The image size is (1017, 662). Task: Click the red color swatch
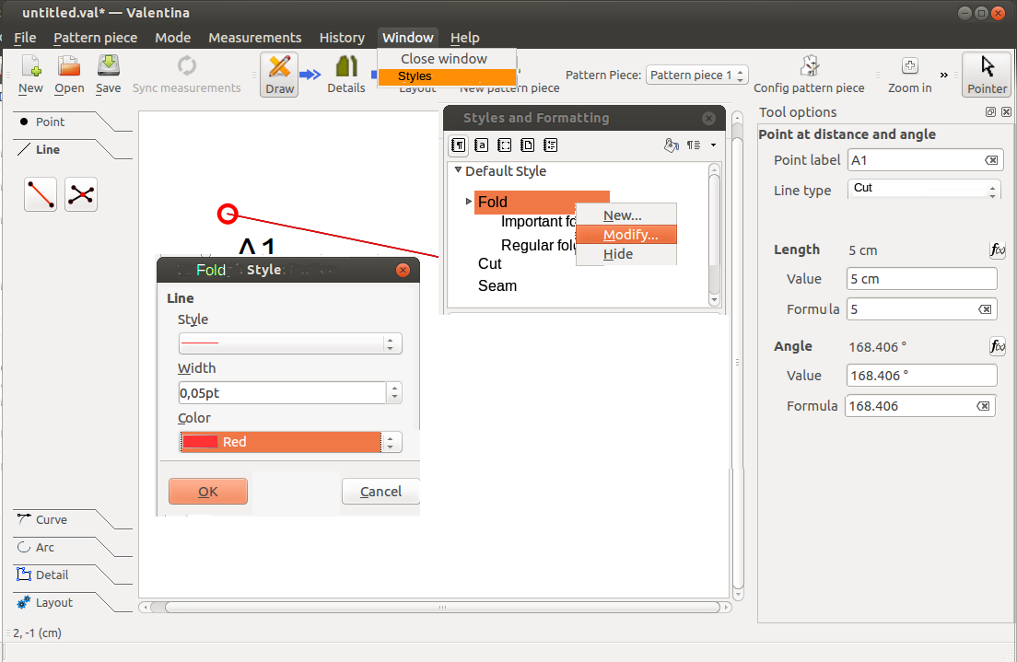pyautogui.click(x=200, y=442)
